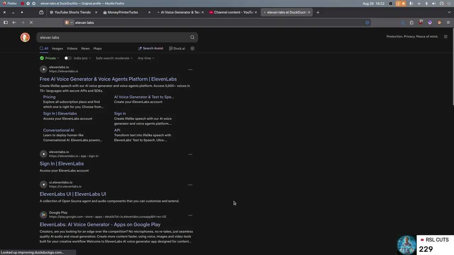This screenshot has height=255, width=454.
Task: Click the magnifier search button in search box
Action: tap(192, 37)
